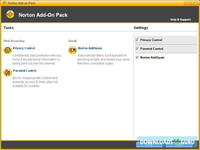Click the Norton AntiSpam mail icon
The height and width of the screenshot is (150, 200).
[73, 50]
